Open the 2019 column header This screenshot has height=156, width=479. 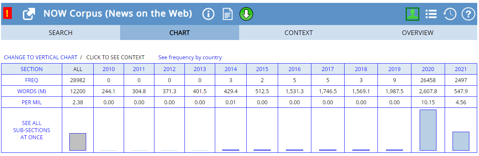394,69
